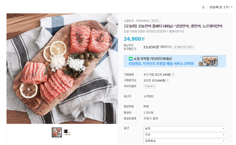This screenshot has height=145, width=236.
Task: Click the main salmon platter product image
Action: point(62,69)
